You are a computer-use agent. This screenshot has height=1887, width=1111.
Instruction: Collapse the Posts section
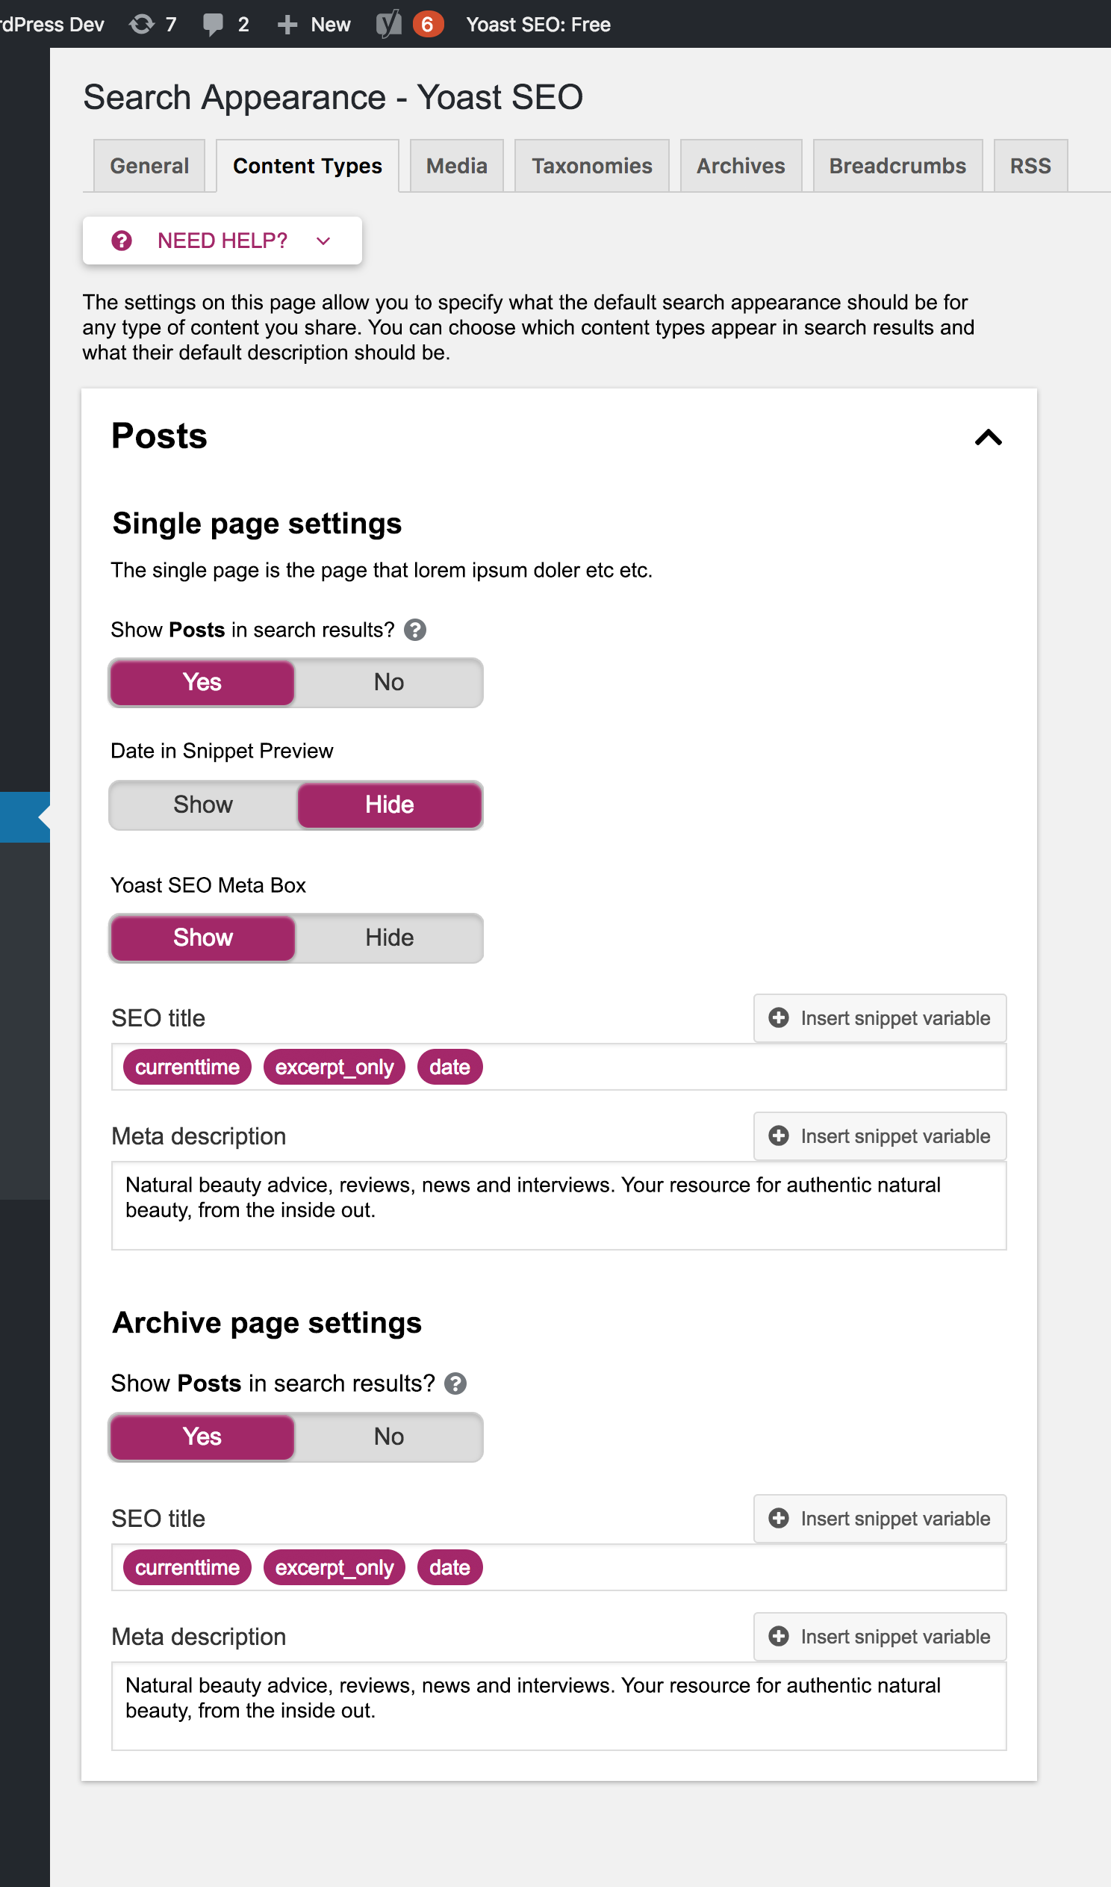click(x=987, y=436)
